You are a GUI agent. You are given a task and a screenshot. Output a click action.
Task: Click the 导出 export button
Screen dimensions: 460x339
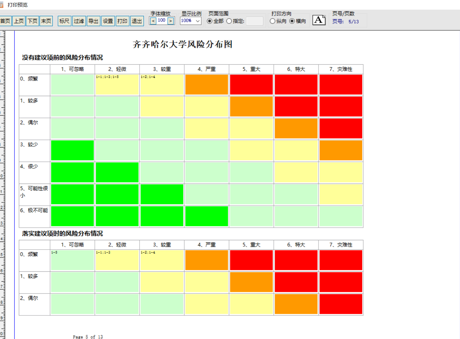pyautogui.click(x=93, y=21)
